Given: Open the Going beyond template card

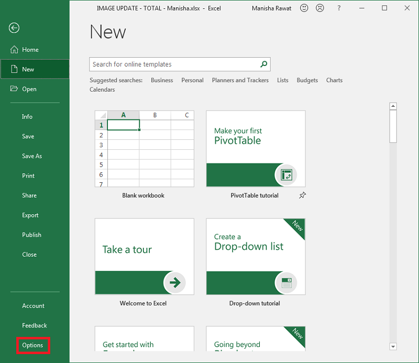Looking at the screenshot, I should click(x=256, y=339).
